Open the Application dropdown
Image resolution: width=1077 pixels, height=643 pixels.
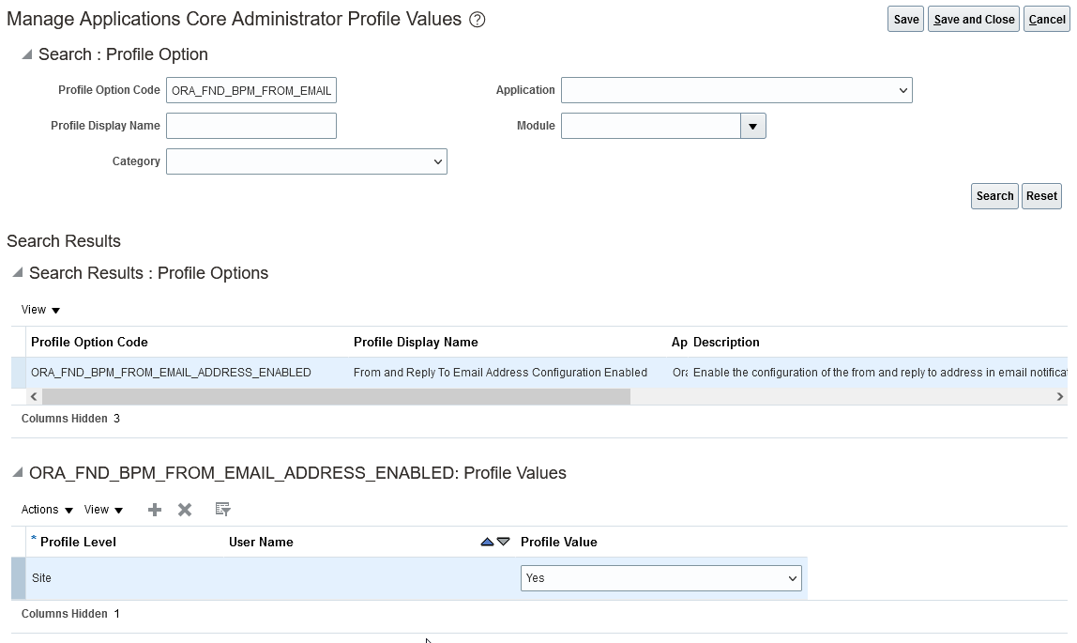tap(736, 90)
